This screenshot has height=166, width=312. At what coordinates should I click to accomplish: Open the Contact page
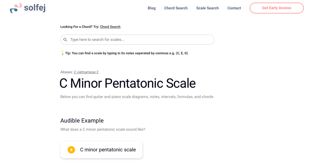234,8
